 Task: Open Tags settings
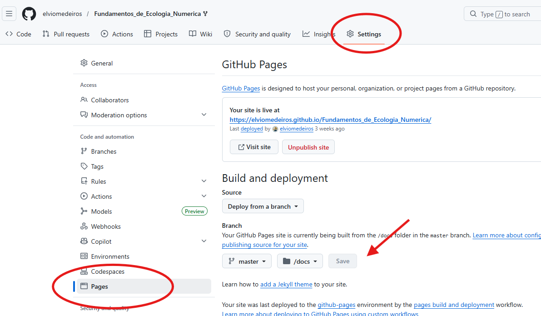[x=144, y=166]
